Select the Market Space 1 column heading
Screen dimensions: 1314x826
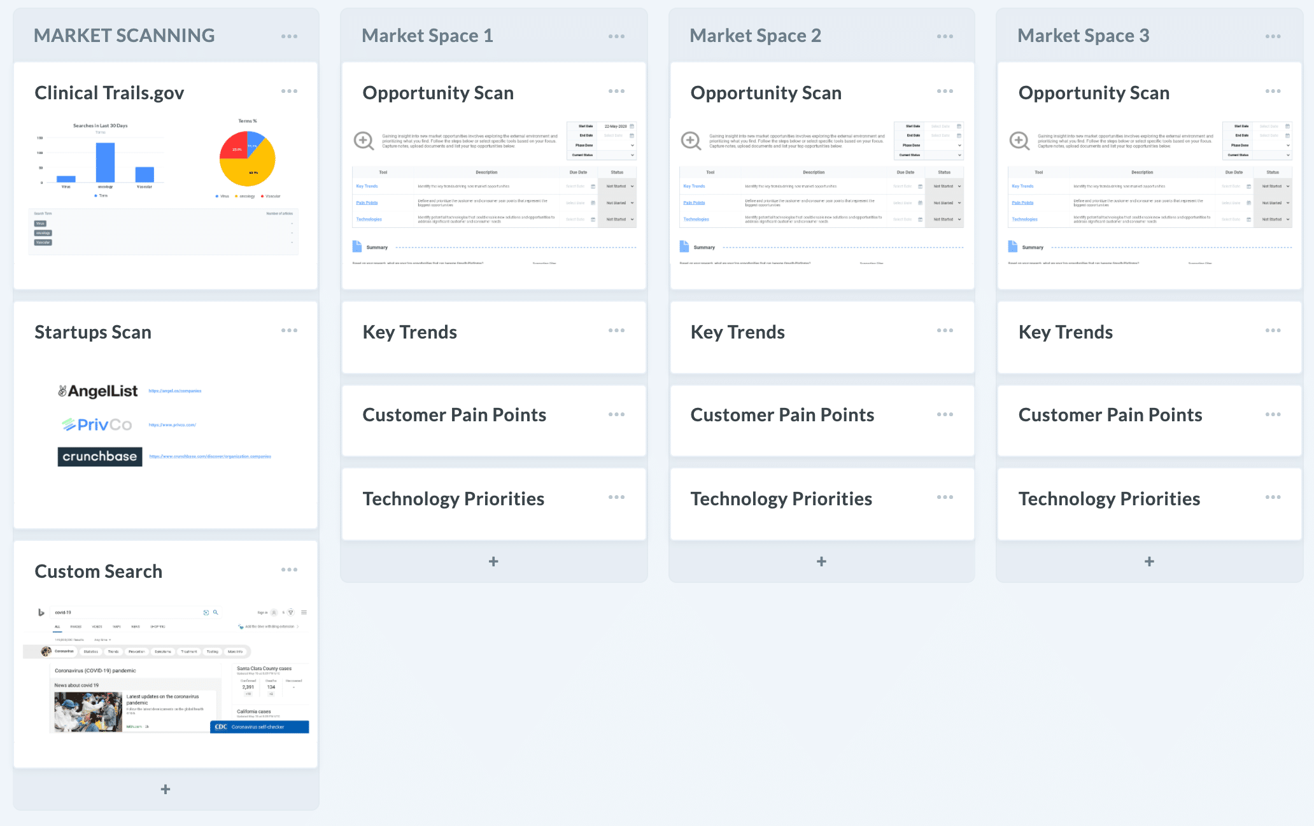427,36
